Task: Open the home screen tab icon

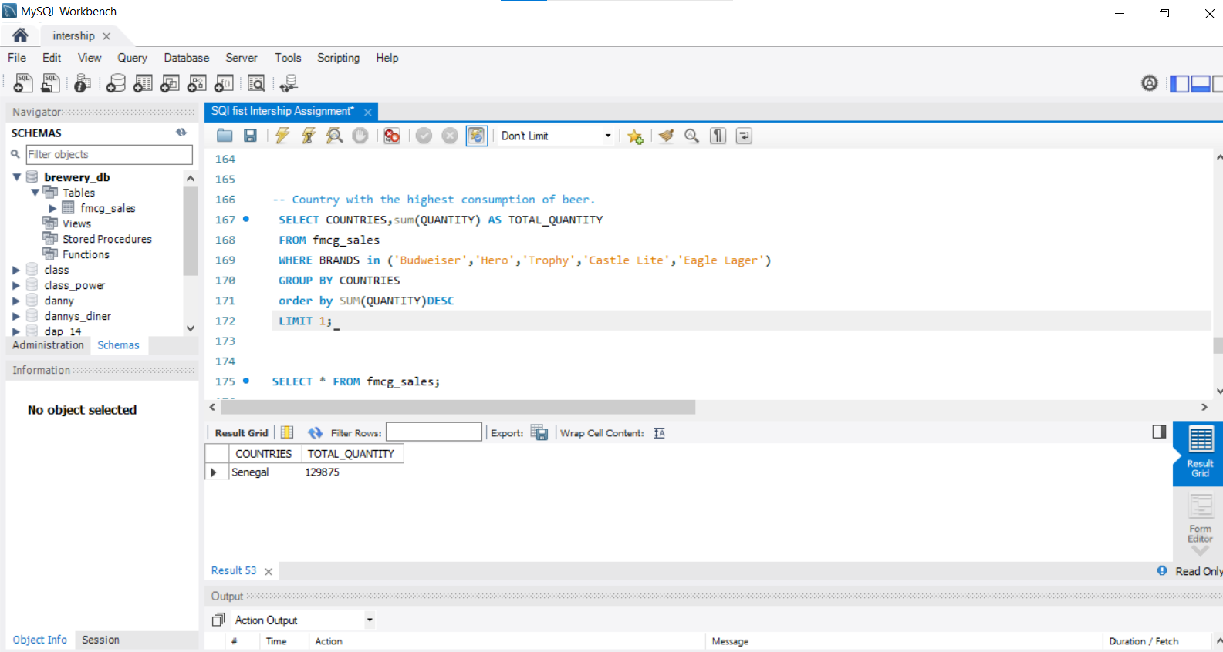Action: point(20,35)
